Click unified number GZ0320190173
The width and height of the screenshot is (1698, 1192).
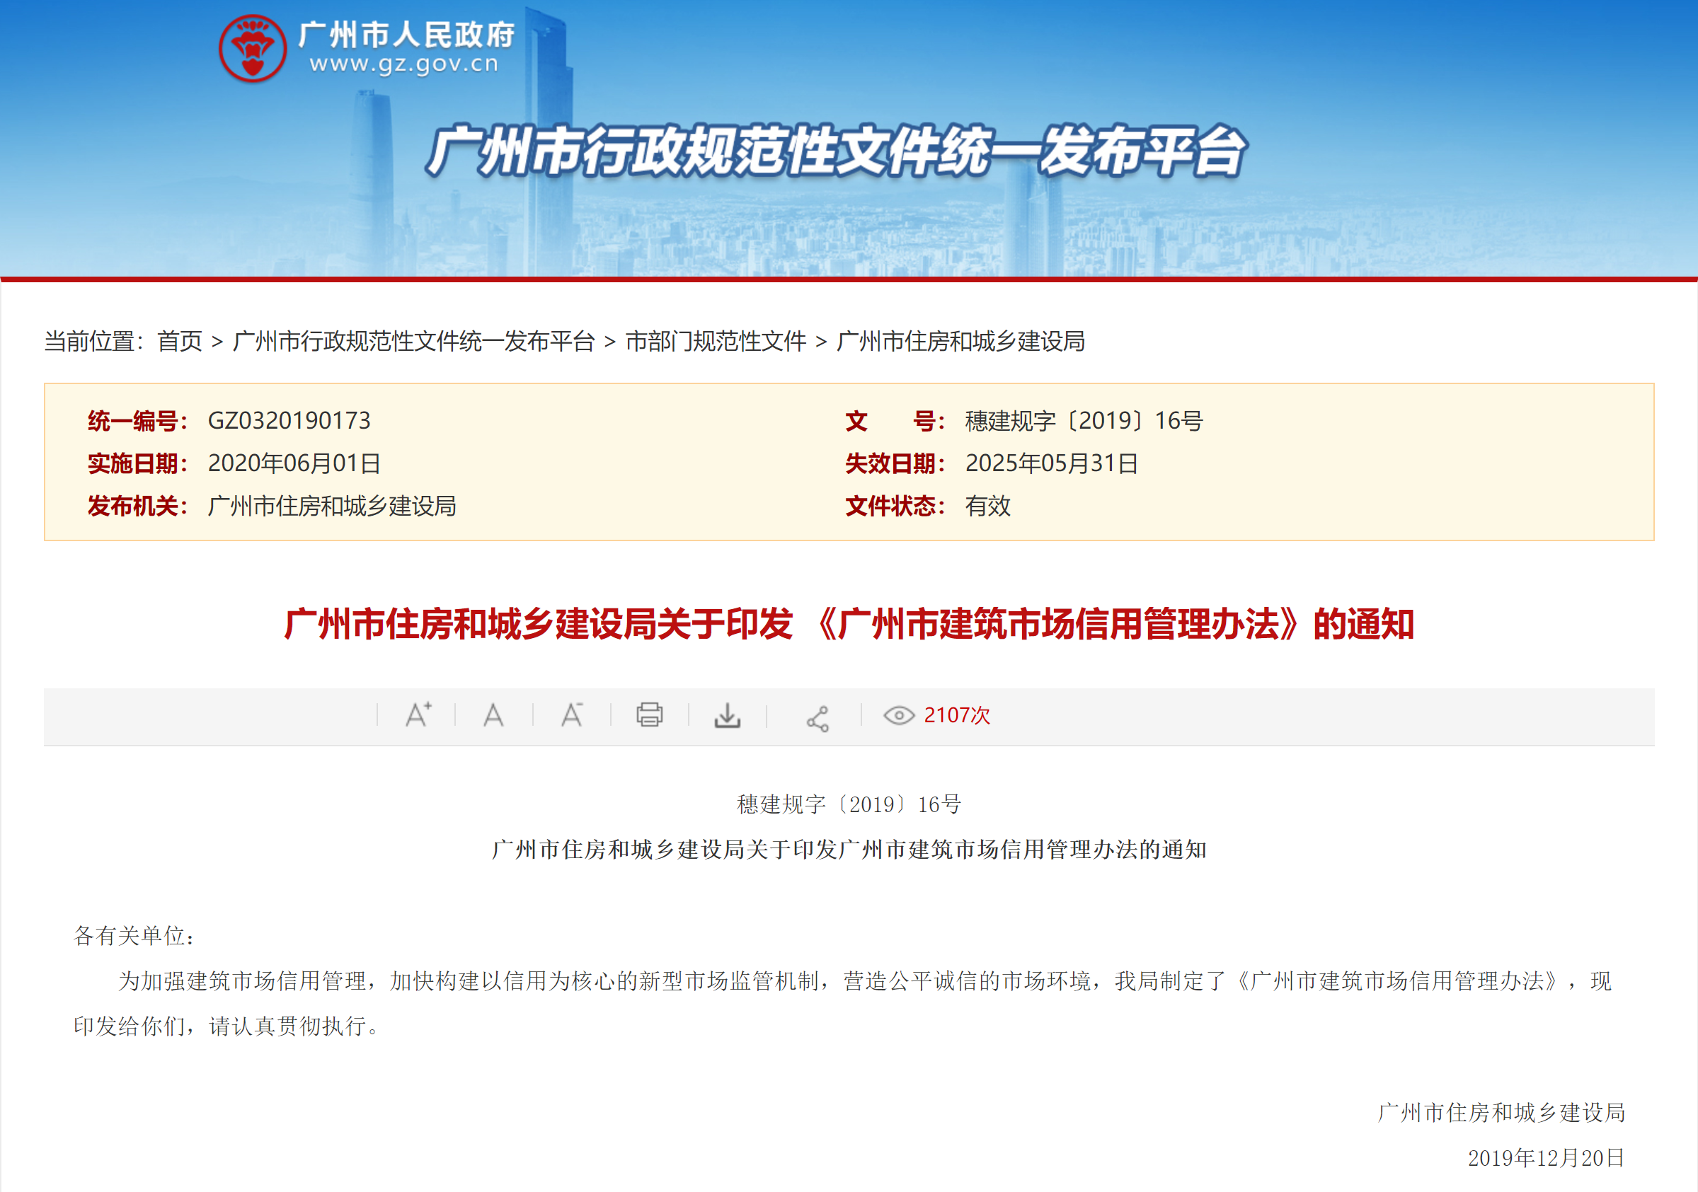289,420
